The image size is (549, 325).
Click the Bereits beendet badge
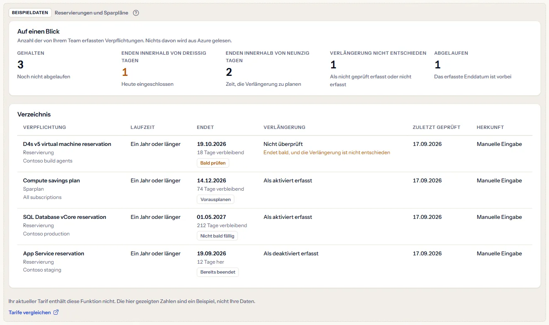218,272
